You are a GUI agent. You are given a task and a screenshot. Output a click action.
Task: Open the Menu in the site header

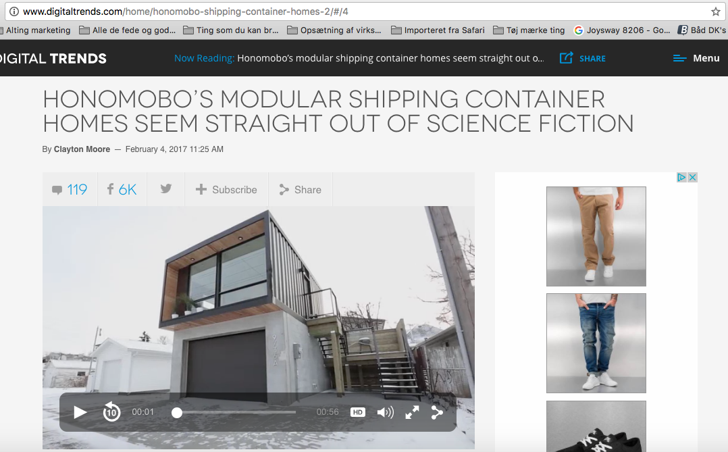coord(696,58)
